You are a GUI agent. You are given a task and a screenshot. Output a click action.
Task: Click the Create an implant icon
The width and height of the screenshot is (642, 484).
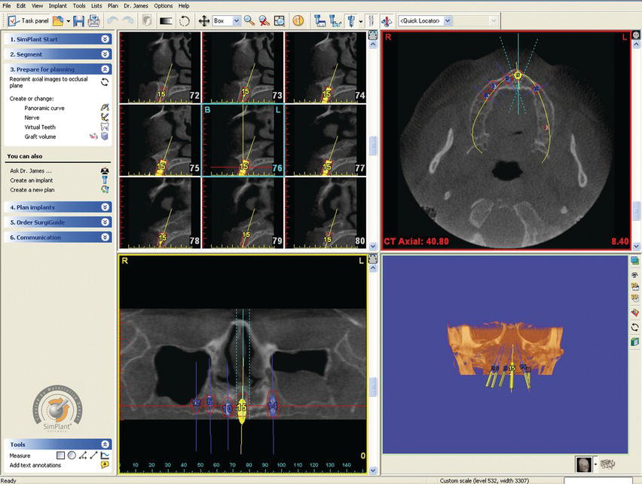(x=105, y=180)
